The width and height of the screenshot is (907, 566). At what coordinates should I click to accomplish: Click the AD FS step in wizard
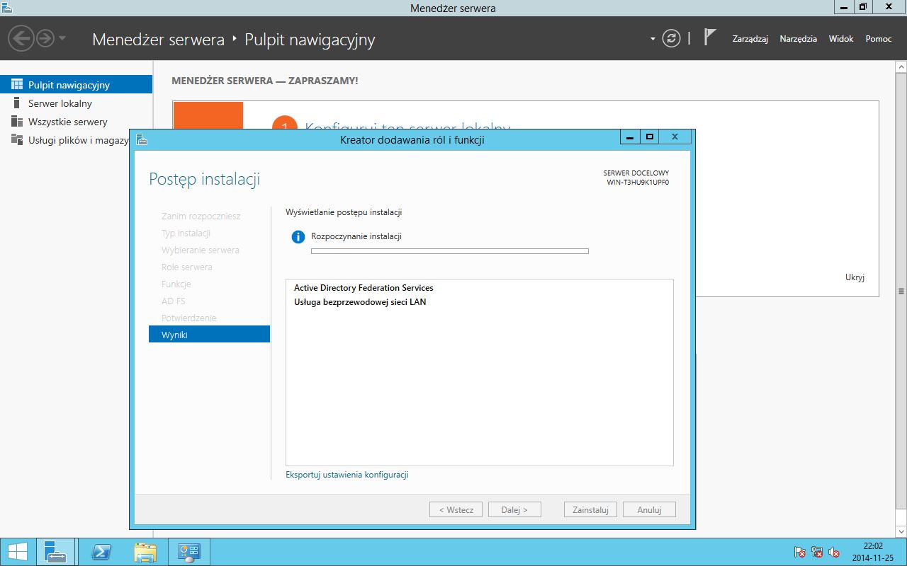[173, 301]
